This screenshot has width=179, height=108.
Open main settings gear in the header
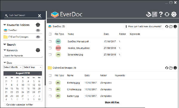coord(174,14)
